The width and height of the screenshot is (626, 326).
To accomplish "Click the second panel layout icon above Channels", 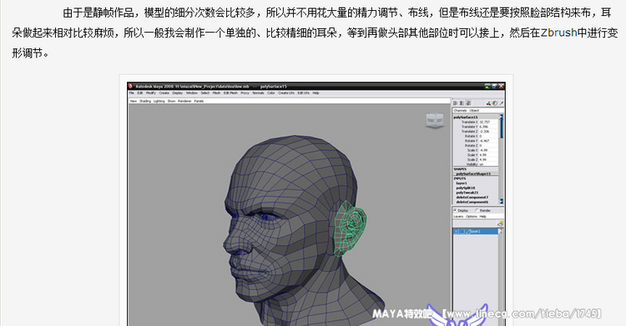I will [462, 103].
